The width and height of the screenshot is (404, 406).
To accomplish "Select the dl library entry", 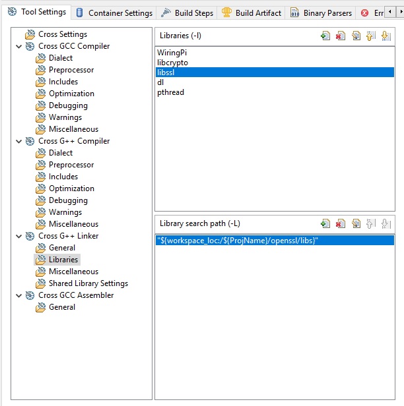I will pyautogui.click(x=275, y=82).
